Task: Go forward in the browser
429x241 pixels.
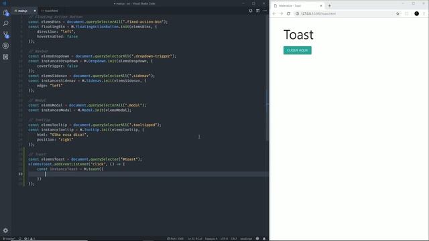Action: coord(282,13)
